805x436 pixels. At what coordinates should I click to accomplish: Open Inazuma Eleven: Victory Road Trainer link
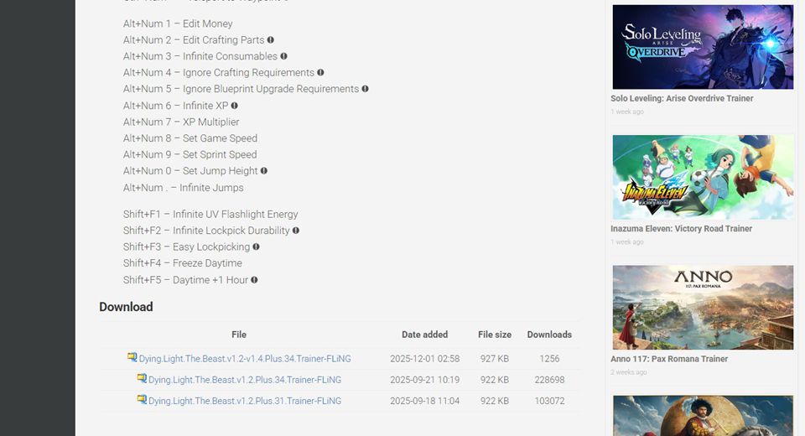coord(681,229)
